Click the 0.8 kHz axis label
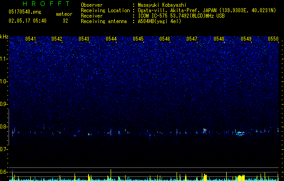 pos(4,127)
